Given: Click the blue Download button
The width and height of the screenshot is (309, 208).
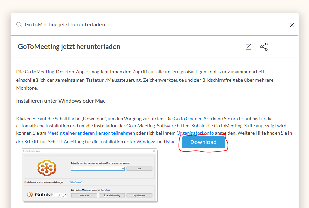Looking at the screenshot, I should tap(203, 142).
